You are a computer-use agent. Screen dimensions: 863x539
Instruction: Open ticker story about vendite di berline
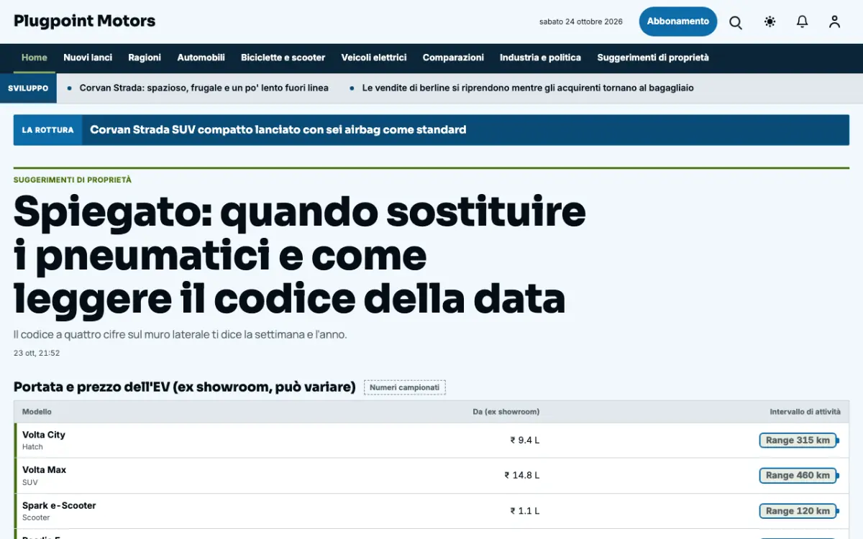coord(528,88)
